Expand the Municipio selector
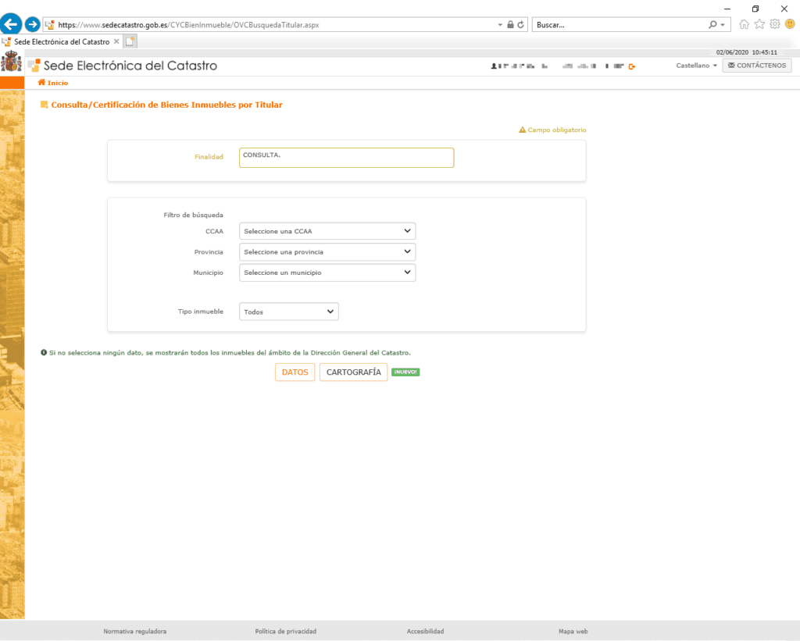 [327, 273]
